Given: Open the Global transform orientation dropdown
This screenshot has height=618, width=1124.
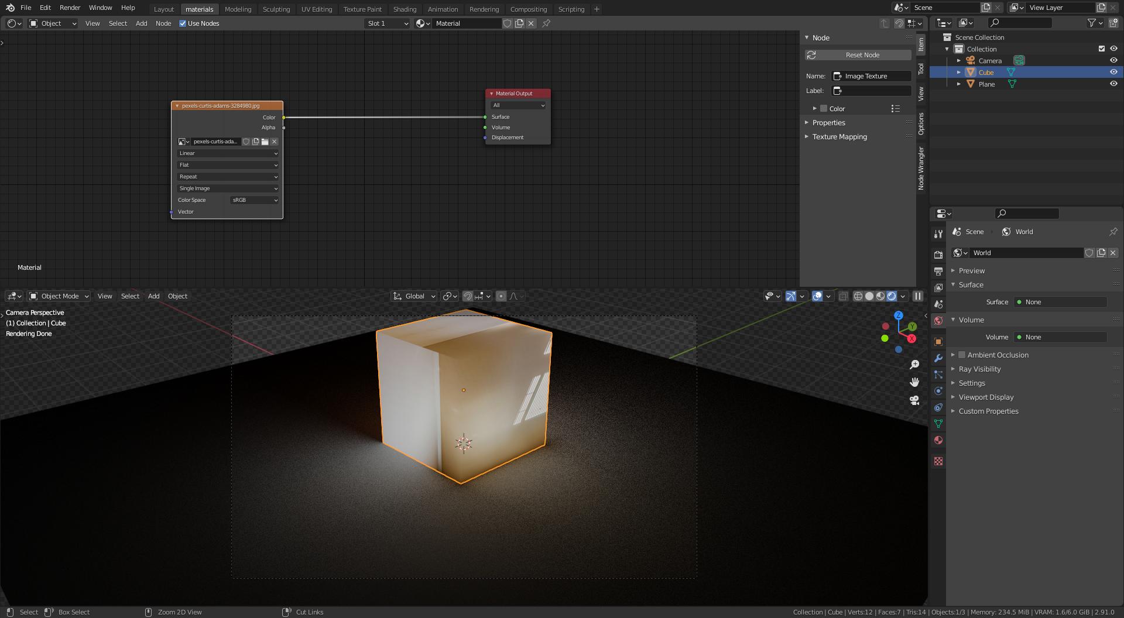Looking at the screenshot, I should point(414,296).
